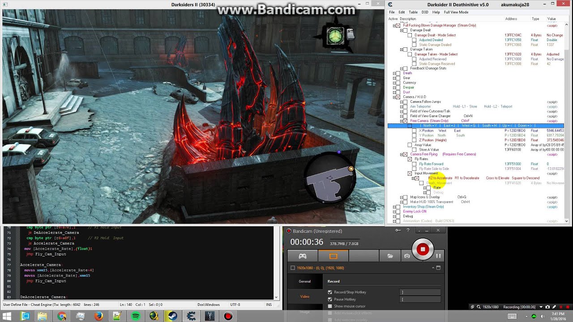Open Bandicam's output folder icon

coord(390,256)
